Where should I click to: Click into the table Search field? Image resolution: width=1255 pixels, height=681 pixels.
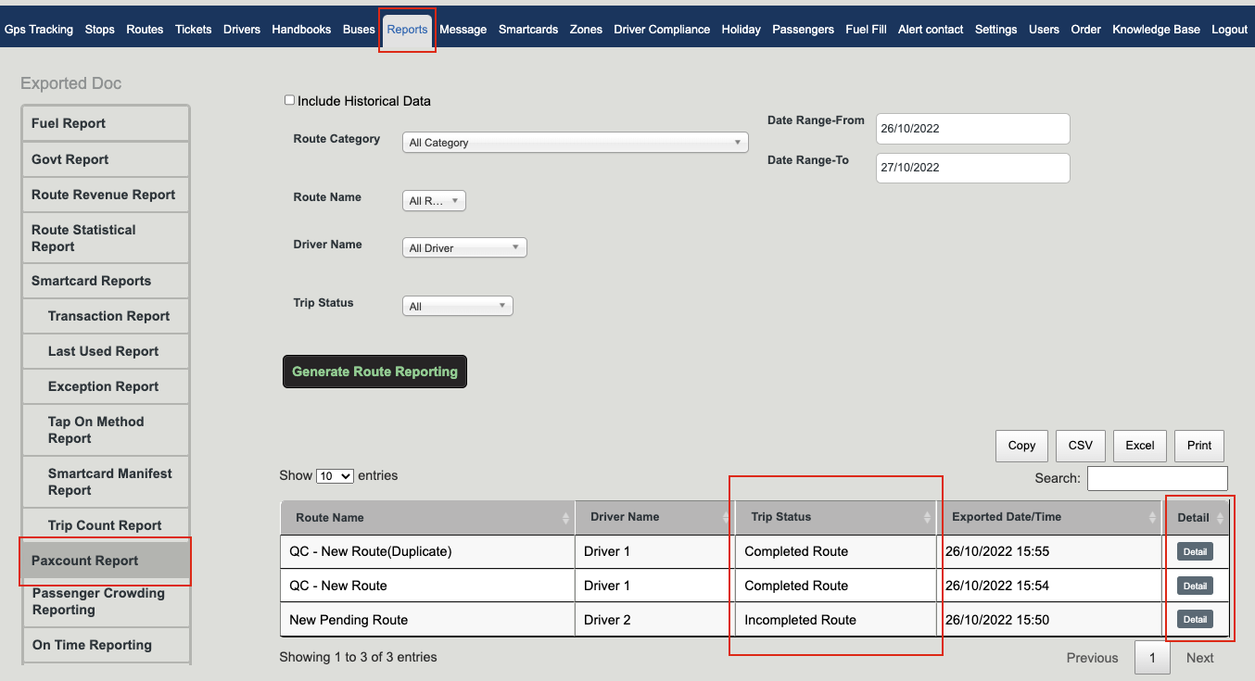point(1157,477)
